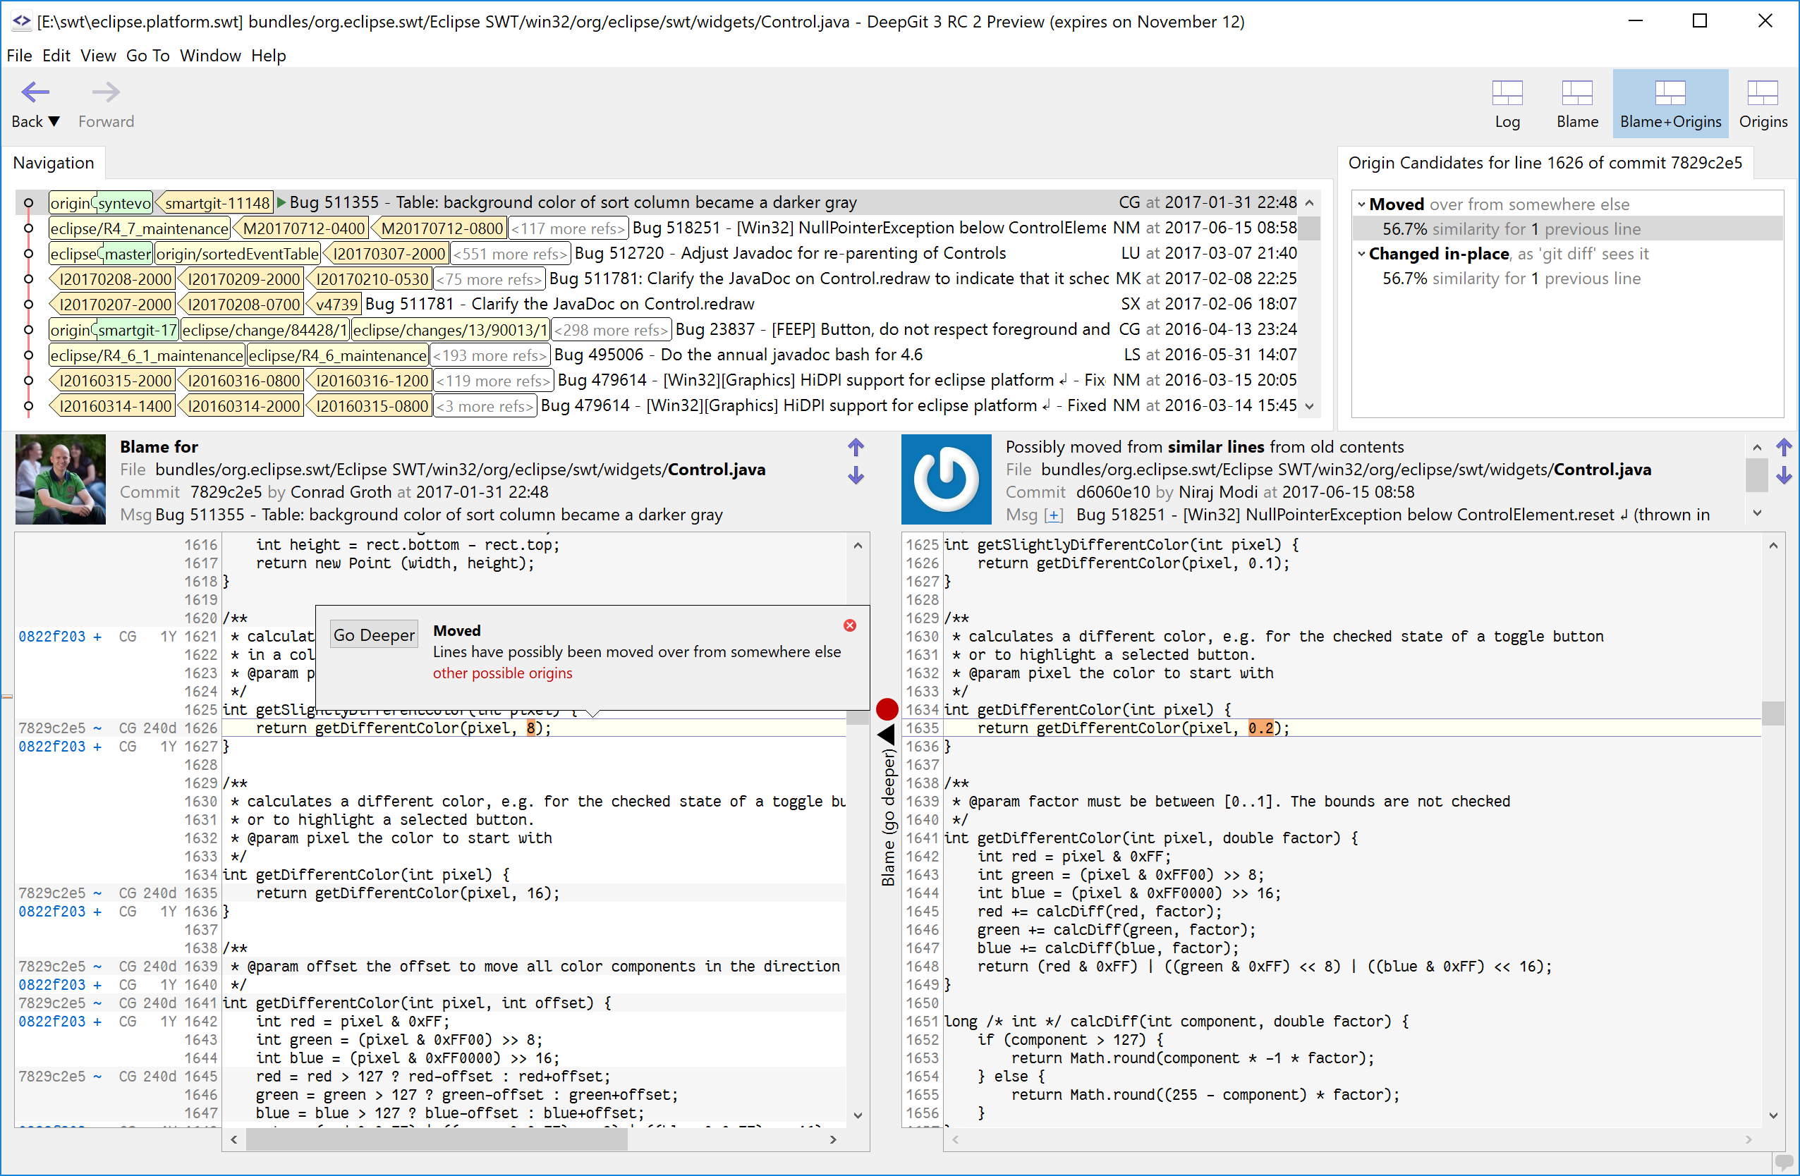Screen dimensions: 1800x1176
Task: Open the Go To menu
Action: (x=148, y=55)
